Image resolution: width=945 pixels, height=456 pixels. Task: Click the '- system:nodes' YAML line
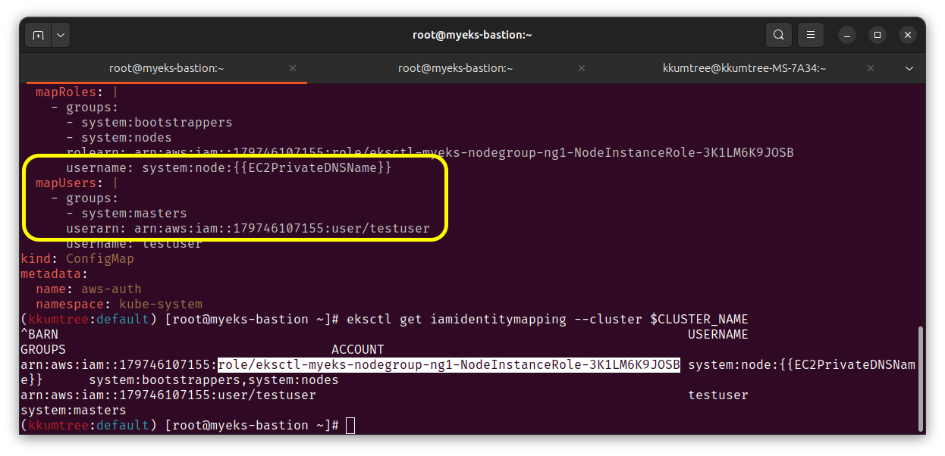[x=119, y=137]
